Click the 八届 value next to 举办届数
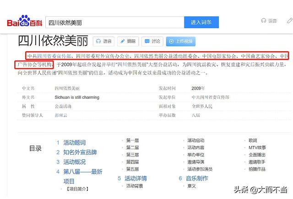This screenshot has height=199, width=293. click(195, 115)
